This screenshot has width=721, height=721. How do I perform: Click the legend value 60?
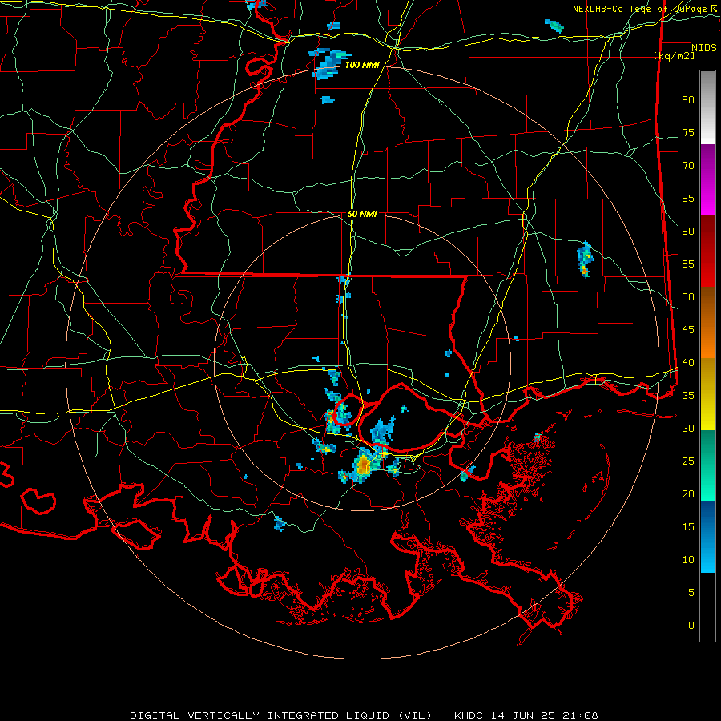tap(688, 232)
